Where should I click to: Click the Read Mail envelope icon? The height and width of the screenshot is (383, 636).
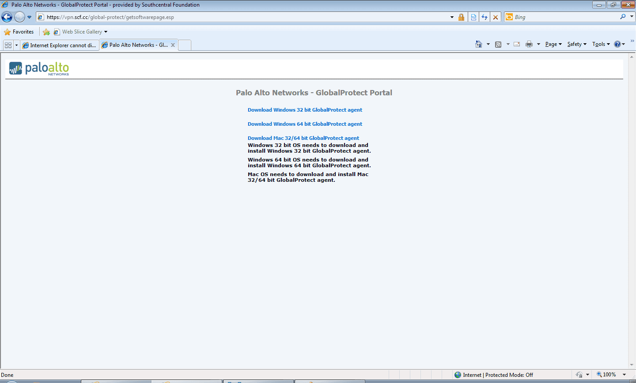tap(517, 44)
